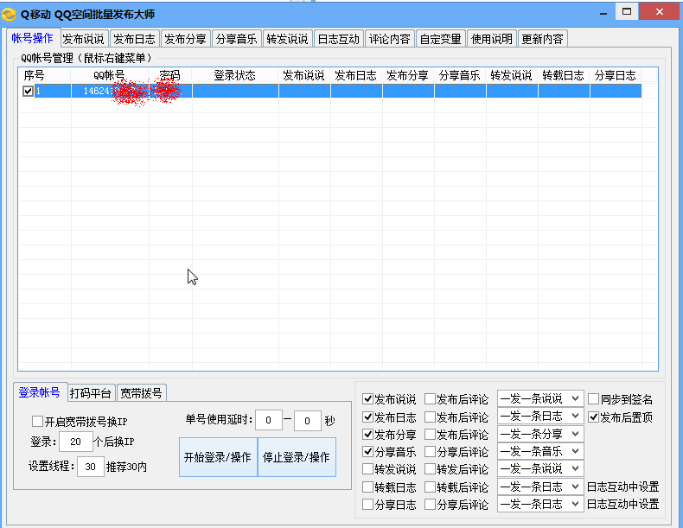This screenshot has width=683, height=528.
Task: Click the 发布分享 column header in table
Action: pyautogui.click(x=408, y=75)
